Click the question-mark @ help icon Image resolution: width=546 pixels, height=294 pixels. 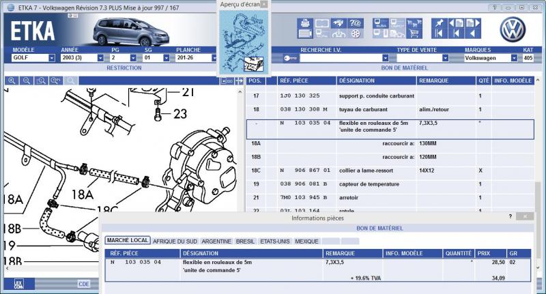355,23
